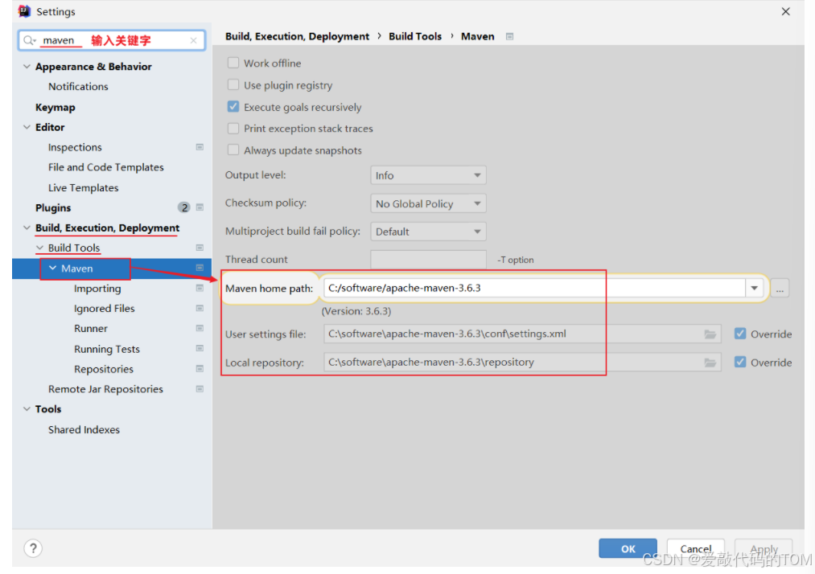The width and height of the screenshot is (815, 574).
Task: Click the Thread count input field
Action: coord(428,259)
